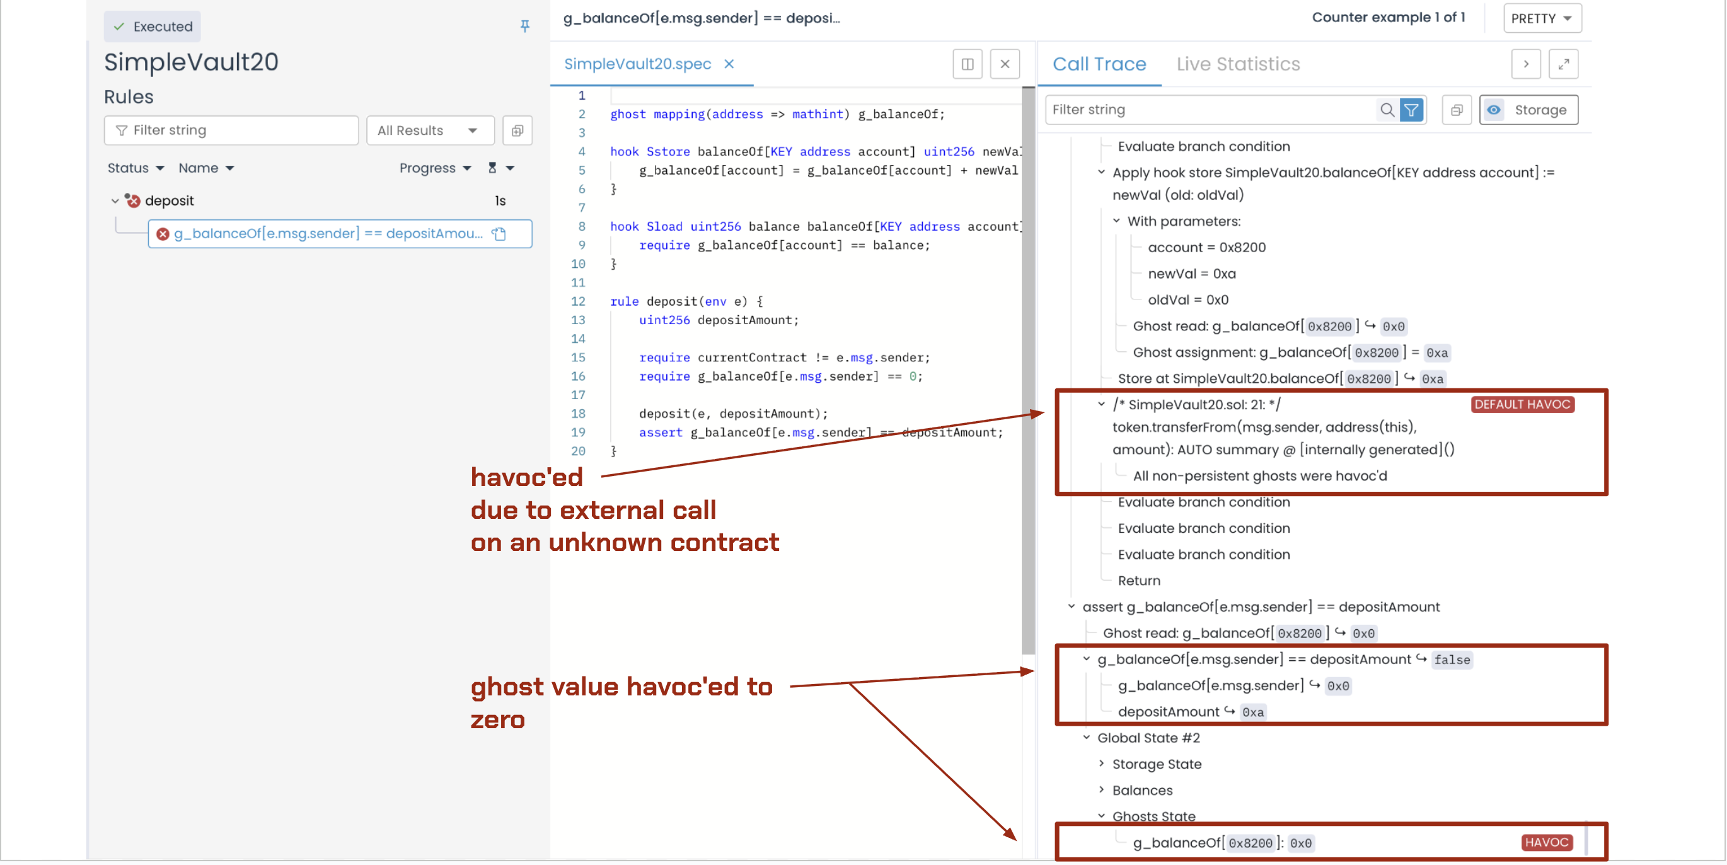Expand the Storage State node

point(1102,763)
